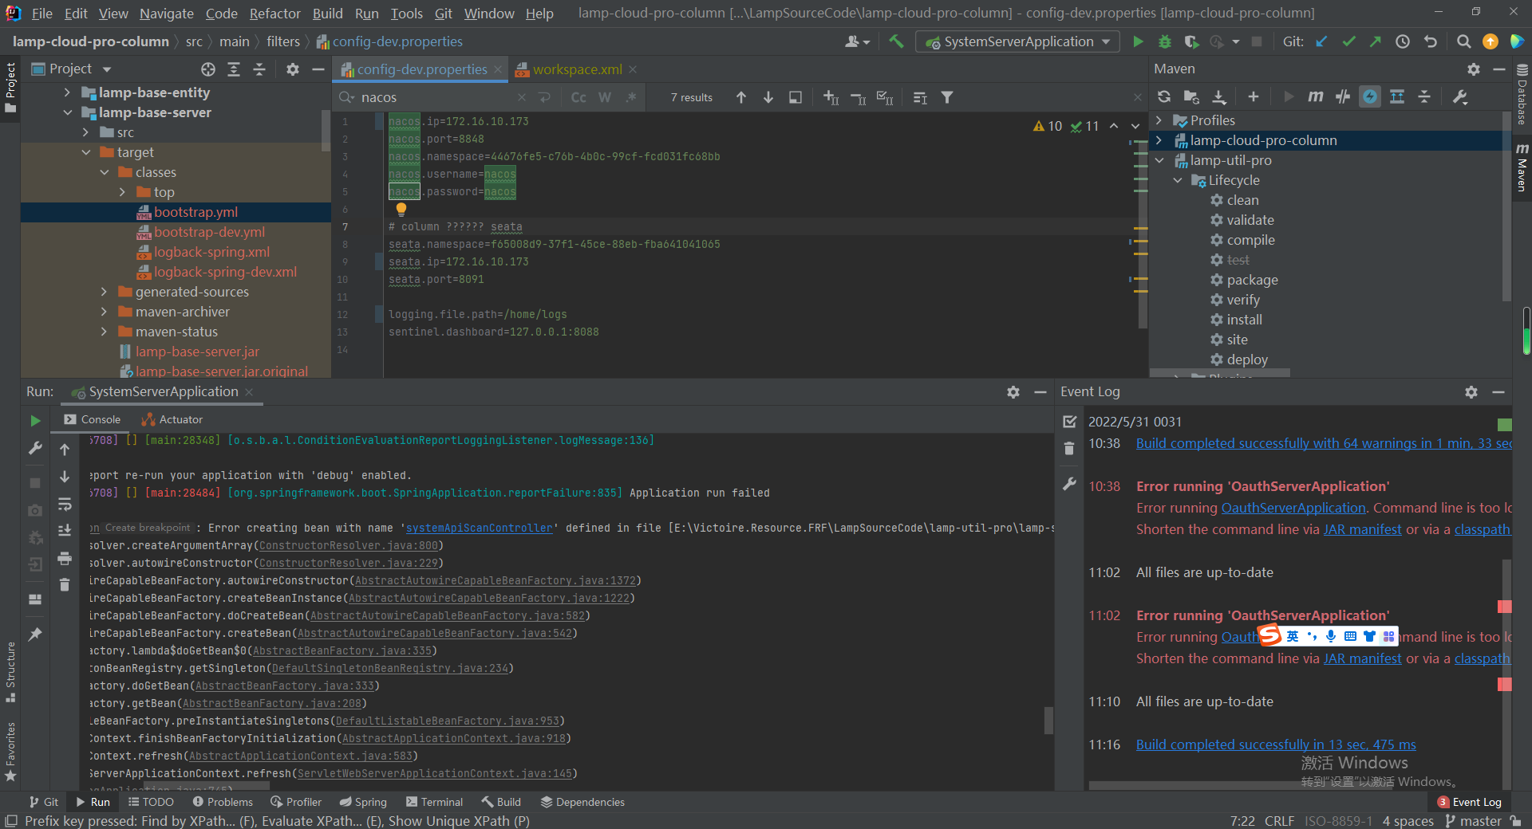
Task: Open the JAR manifest link in Event Log
Action: pyautogui.click(x=1362, y=528)
